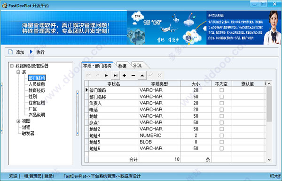Delete field using minus icon

pyautogui.click(x=133, y=75)
